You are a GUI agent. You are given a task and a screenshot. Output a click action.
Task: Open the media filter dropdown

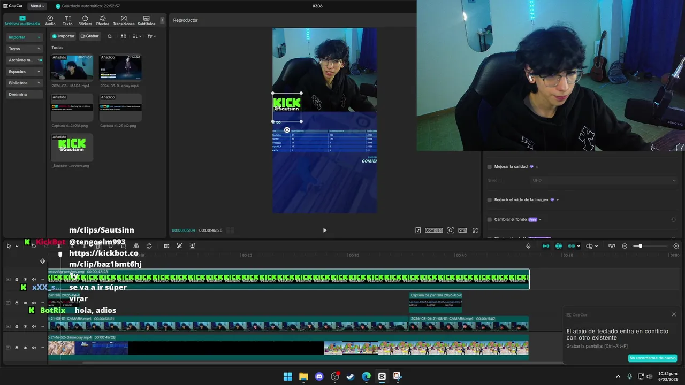coord(151,36)
